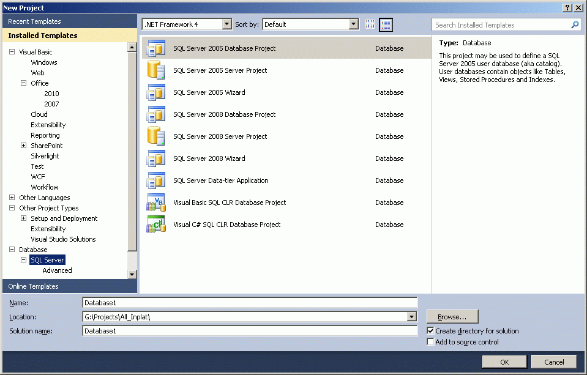Select the highlighted SQL Server tree item
The image size is (587, 375).
tap(47, 260)
